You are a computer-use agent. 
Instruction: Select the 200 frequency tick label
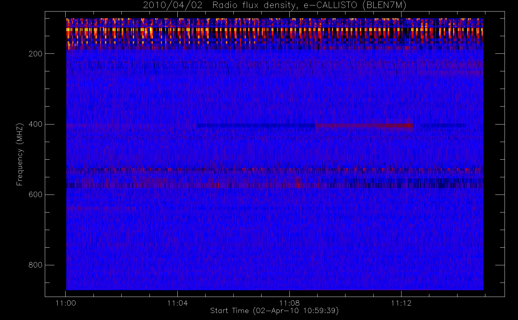35,54
